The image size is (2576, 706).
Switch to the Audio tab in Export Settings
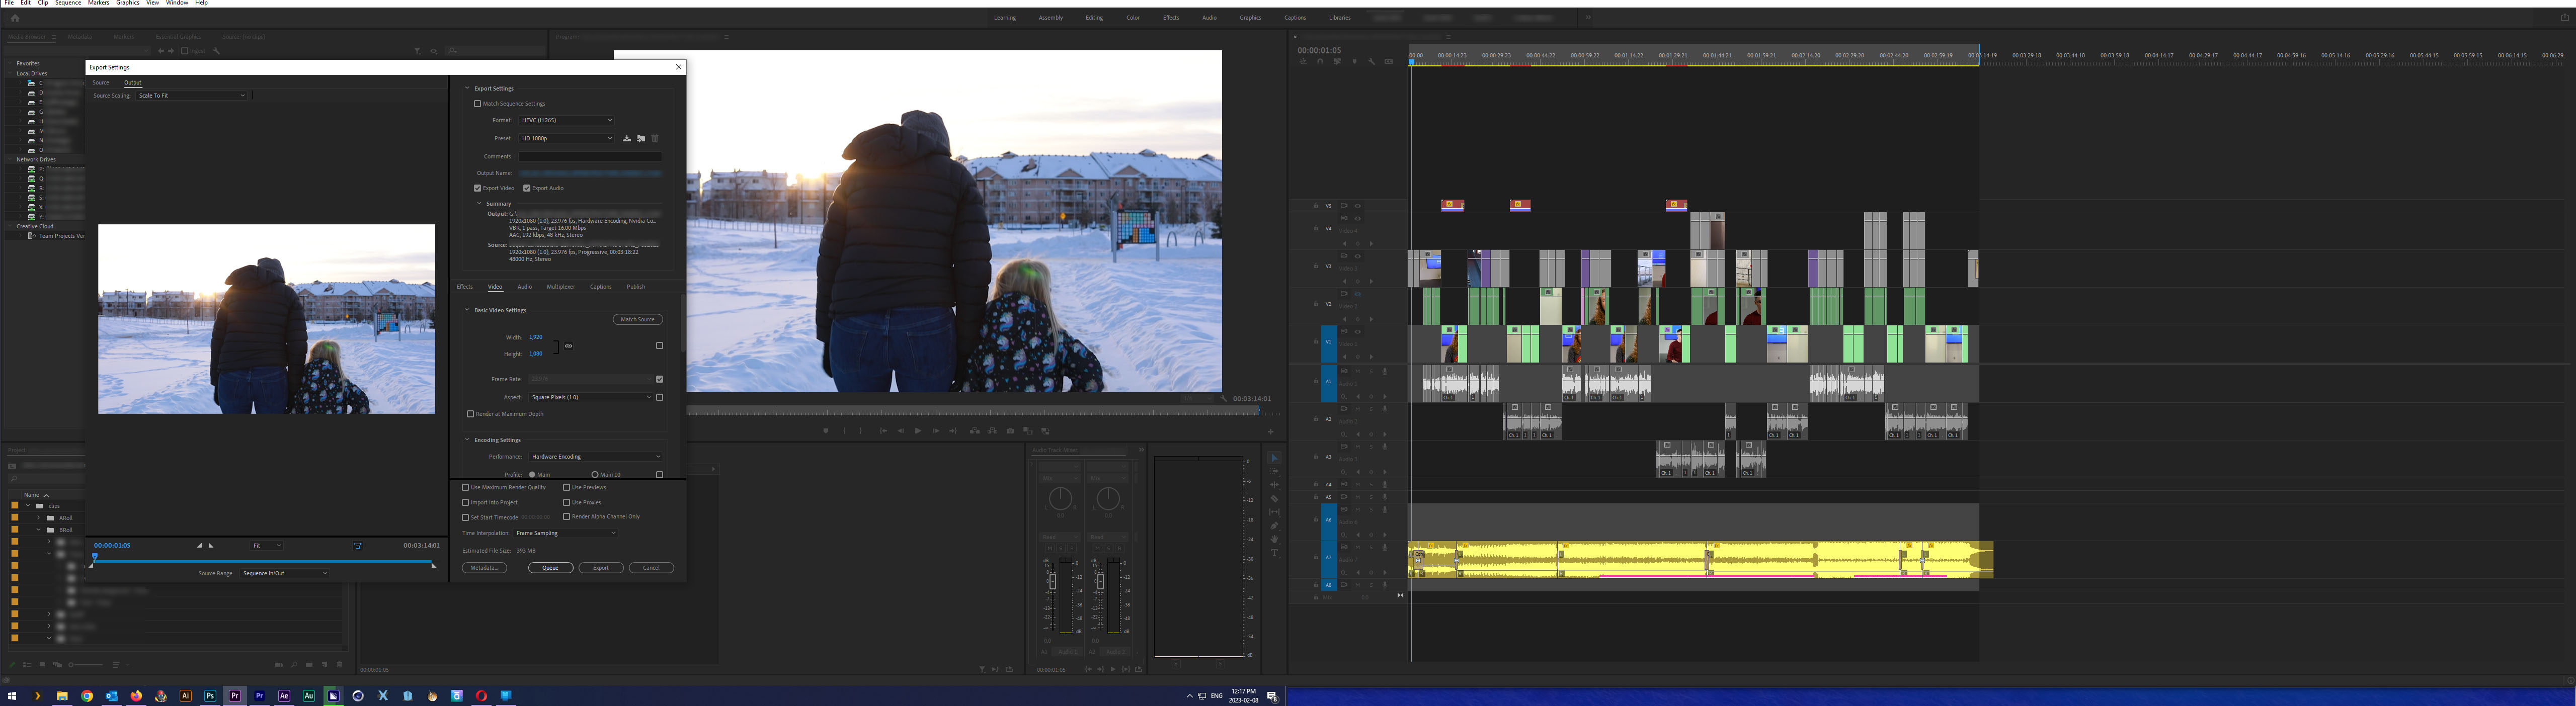point(525,287)
